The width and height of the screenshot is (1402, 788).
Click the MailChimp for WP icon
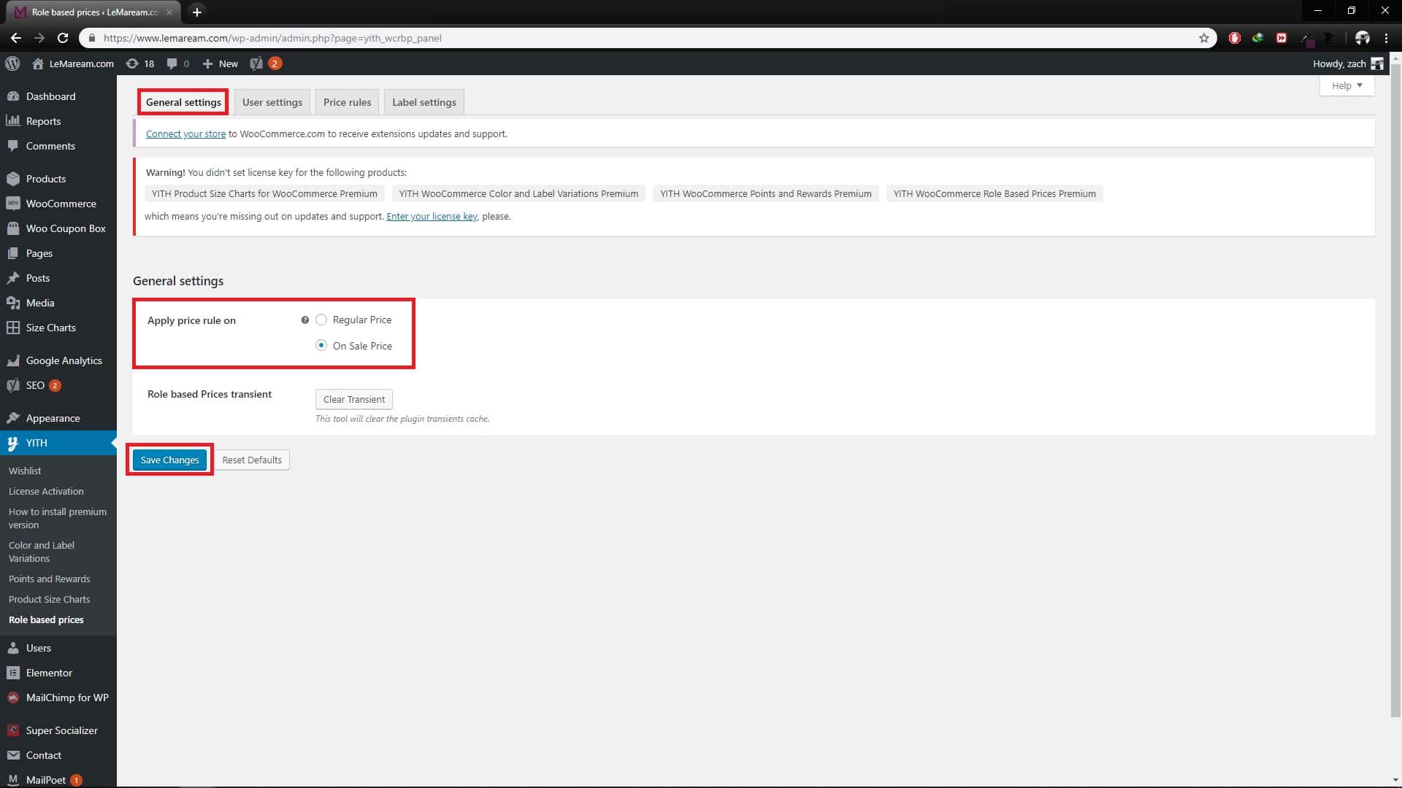pyautogui.click(x=13, y=698)
